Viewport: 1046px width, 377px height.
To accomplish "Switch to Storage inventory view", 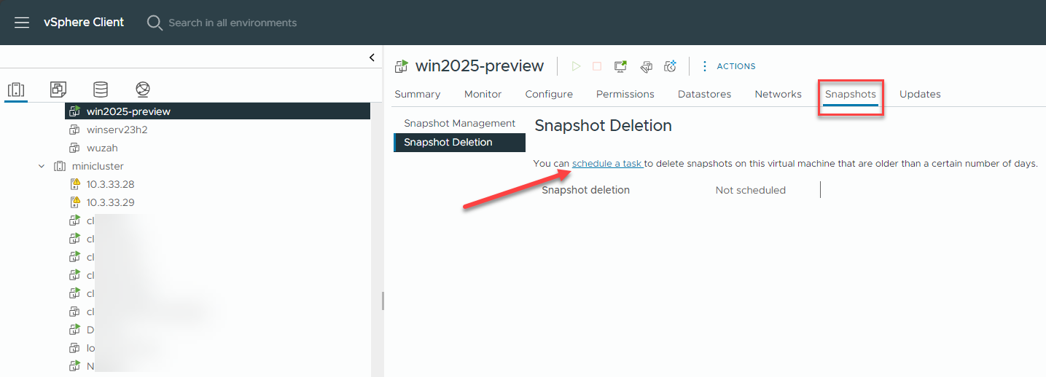I will [x=101, y=90].
